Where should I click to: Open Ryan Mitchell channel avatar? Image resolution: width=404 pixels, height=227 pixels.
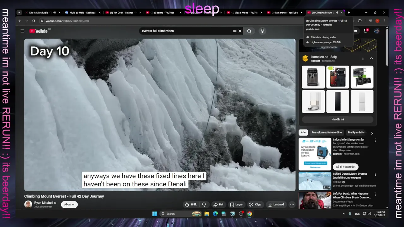28,204
